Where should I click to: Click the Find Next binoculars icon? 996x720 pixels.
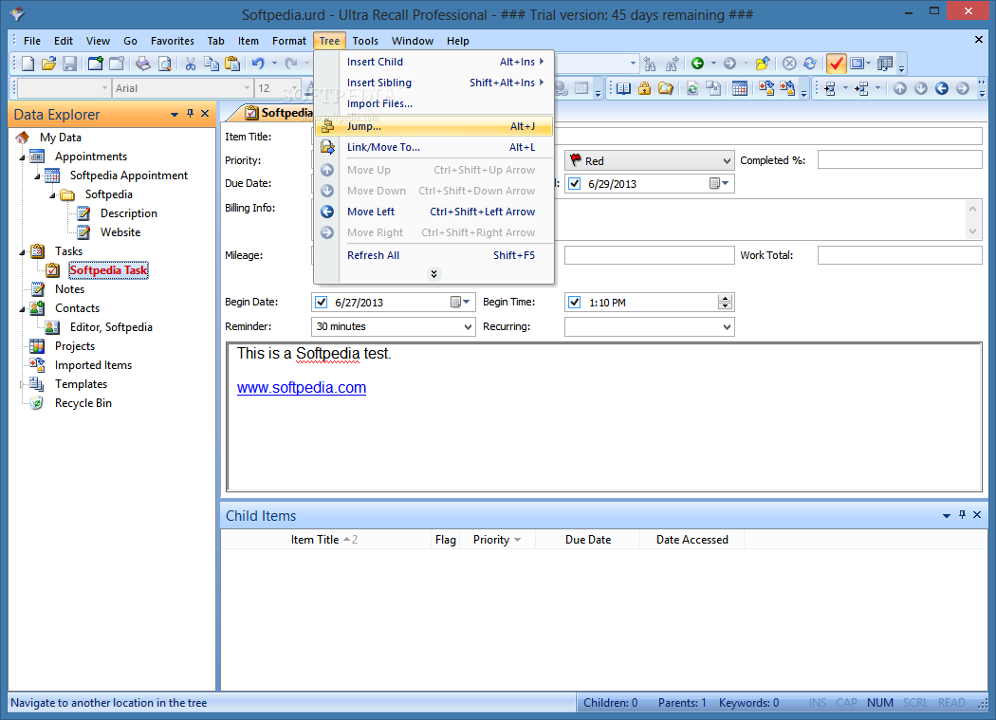672,64
